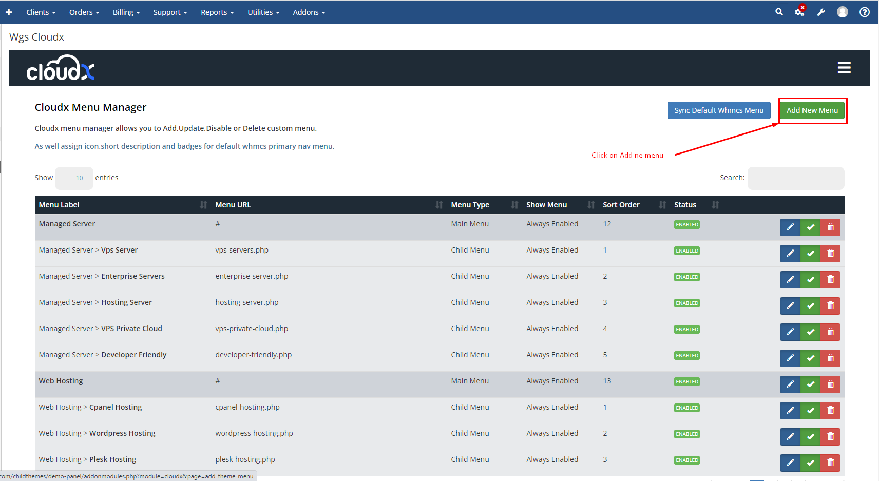Open the gears automation status icon

click(x=800, y=12)
